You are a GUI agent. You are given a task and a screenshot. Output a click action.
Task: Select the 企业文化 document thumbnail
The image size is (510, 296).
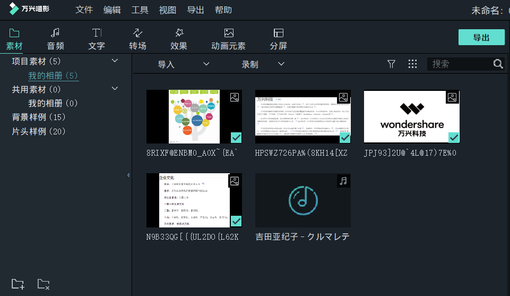point(194,200)
